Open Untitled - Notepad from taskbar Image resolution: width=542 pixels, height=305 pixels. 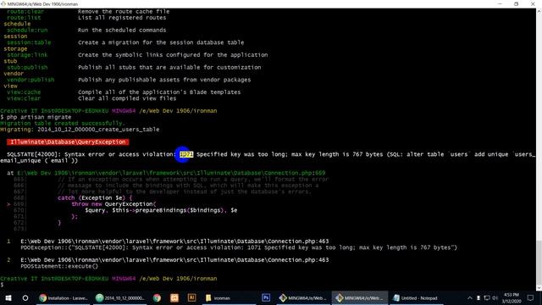pos(416,297)
